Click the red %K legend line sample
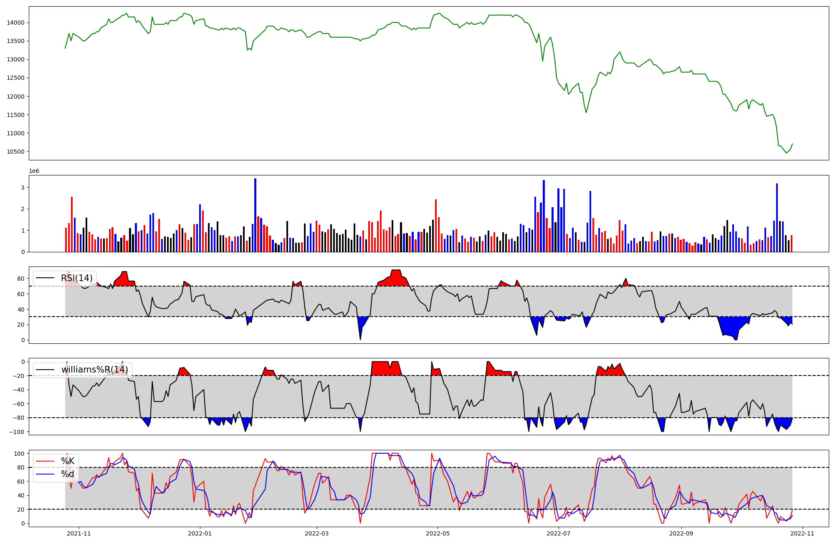835x543 pixels. [x=45, y=461]
